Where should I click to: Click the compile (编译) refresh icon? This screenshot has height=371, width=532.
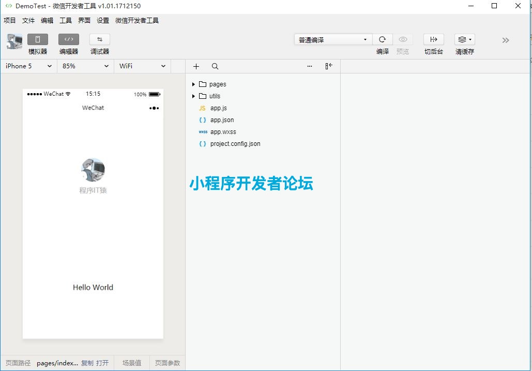382,40
